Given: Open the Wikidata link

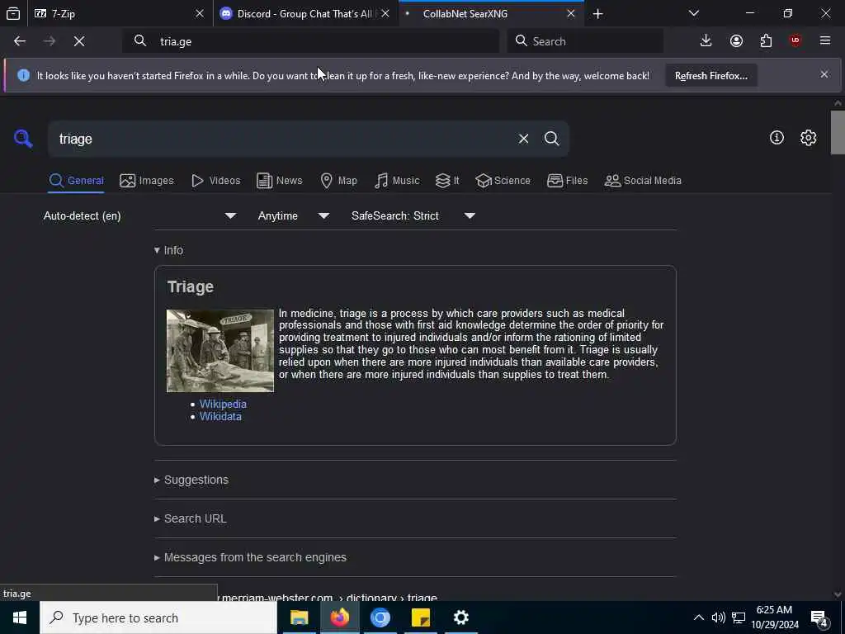Looking at the screenshot, I should pos(220,416).
